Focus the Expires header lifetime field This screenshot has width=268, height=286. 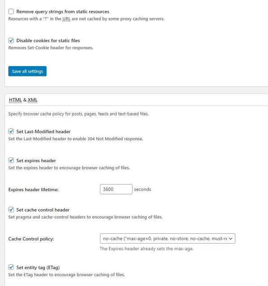pos(116,189)
